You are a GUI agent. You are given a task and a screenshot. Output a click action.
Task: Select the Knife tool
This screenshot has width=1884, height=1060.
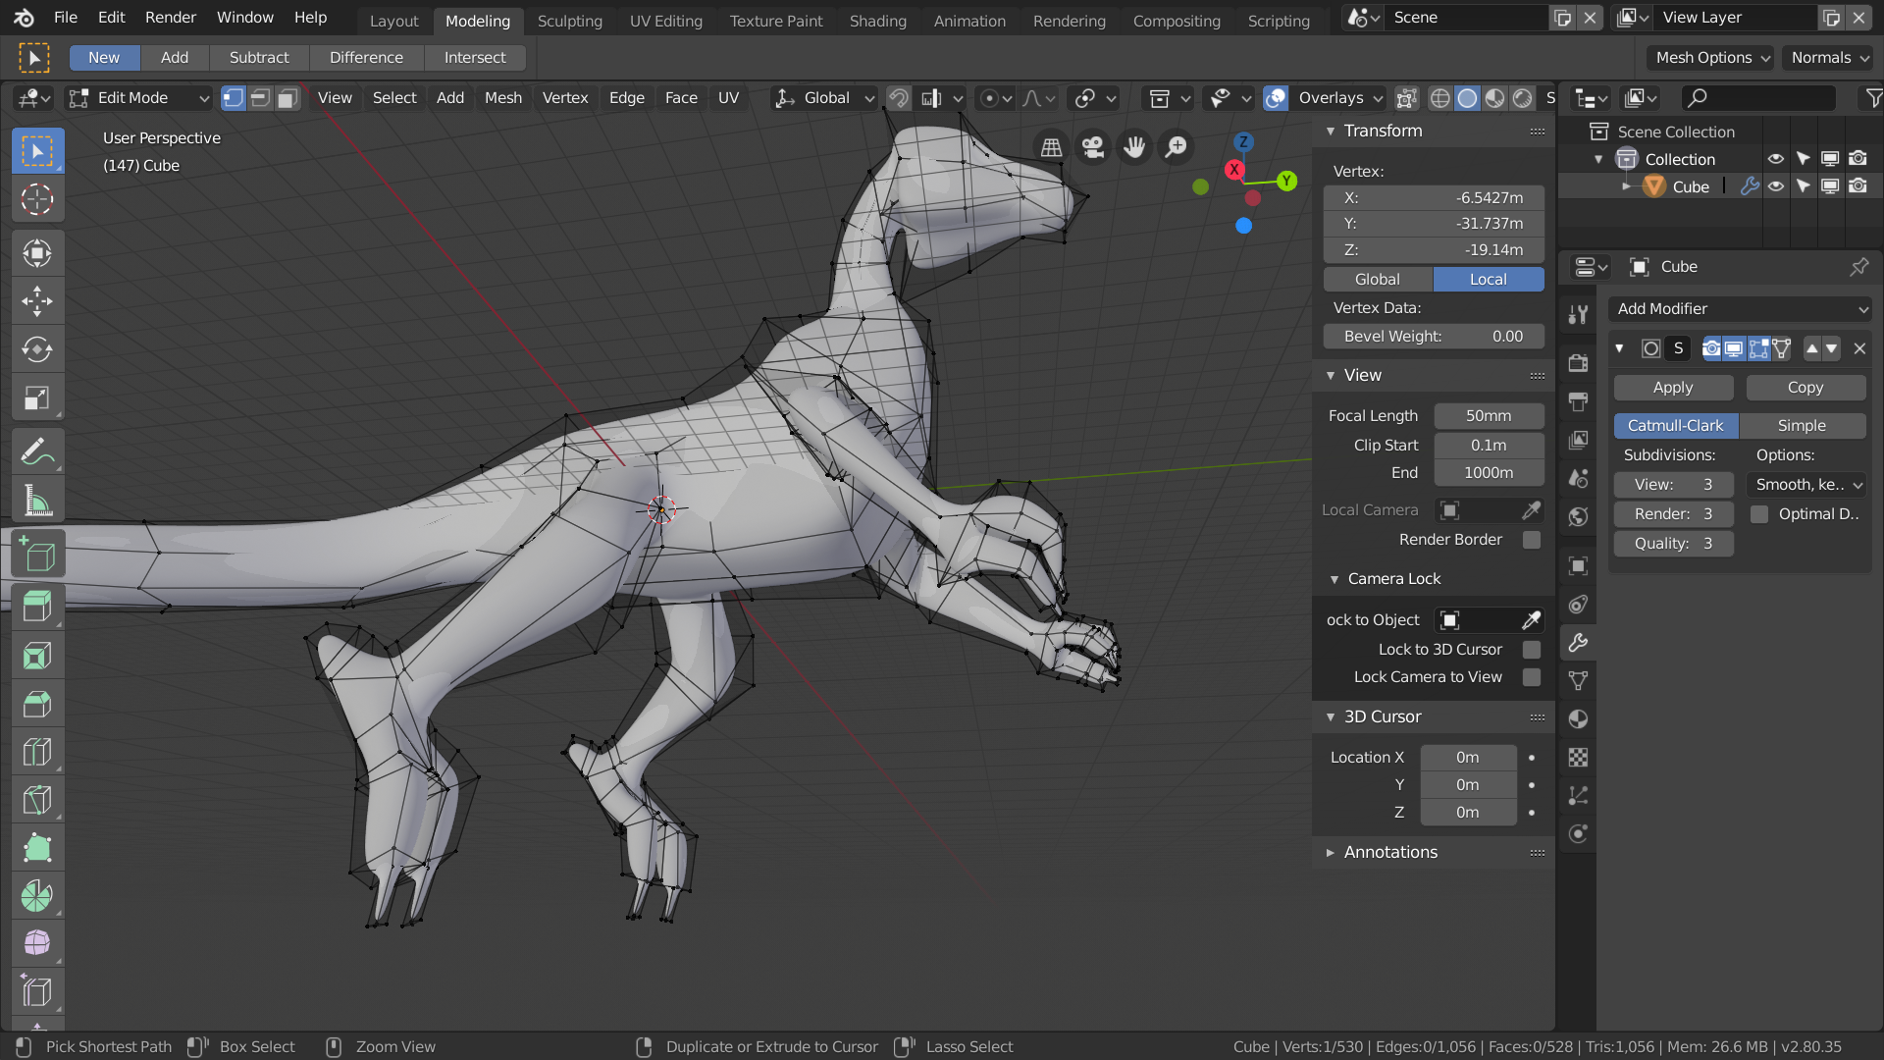point(37,800)
